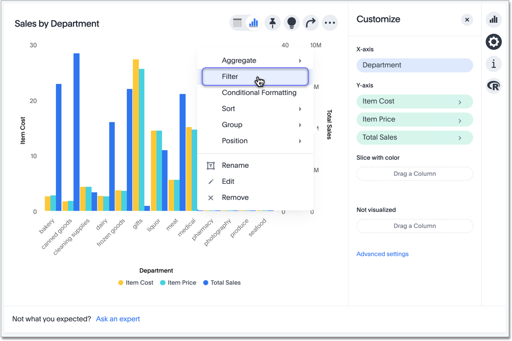
Task: Switch to chart view icon
Action: (253, 23)
